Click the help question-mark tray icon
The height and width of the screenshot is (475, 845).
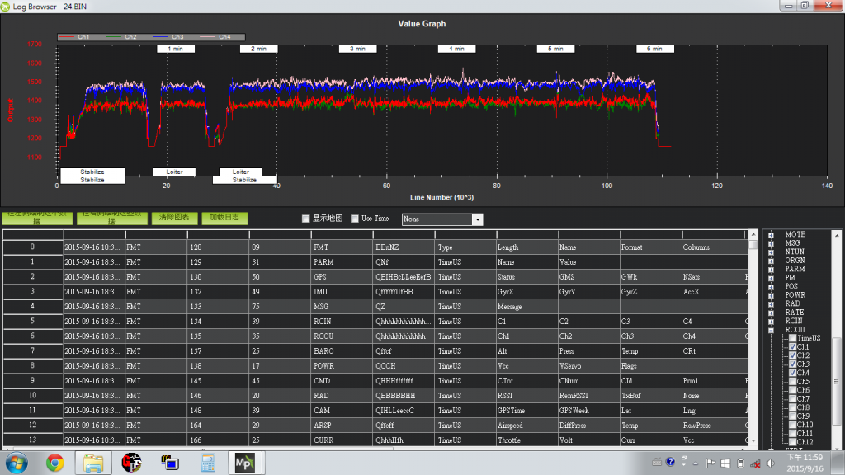click(670, 462)
